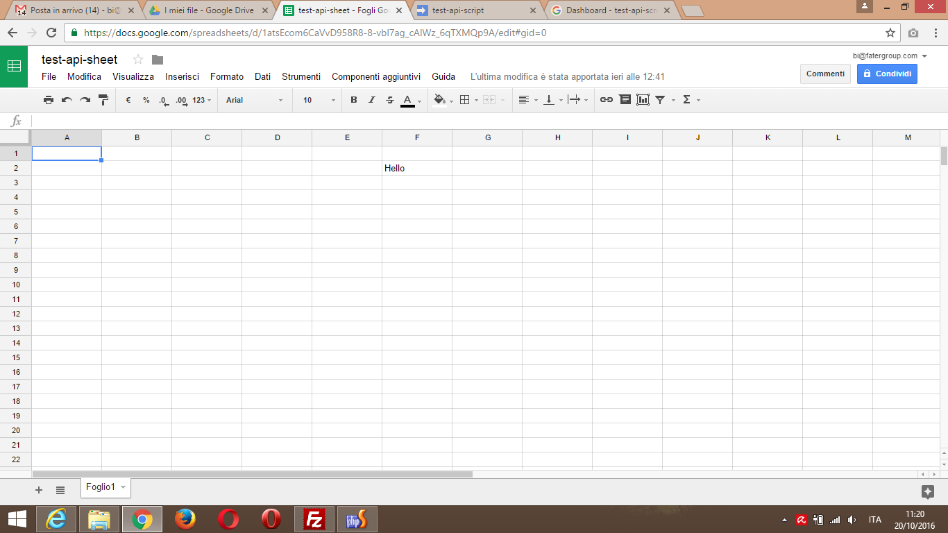
Task: Select the paint format roller tool
Action: (x=103, y=100)
